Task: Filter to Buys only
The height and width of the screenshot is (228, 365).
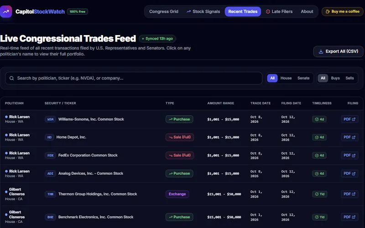Action: tap(335, 78)
